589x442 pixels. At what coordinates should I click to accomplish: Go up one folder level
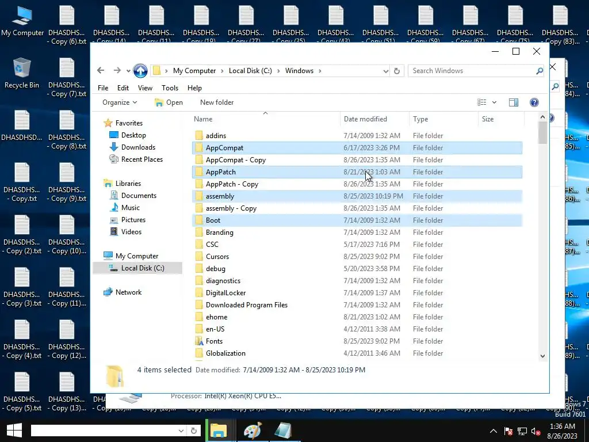click(140, 71)
